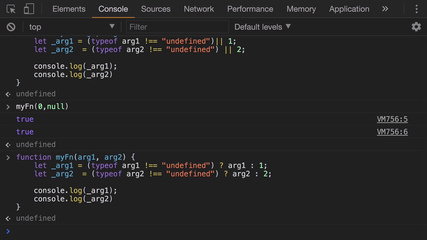Click the 'function myFn(arg1, arg2) {' line
The height and width of the screenshot is (240, 427).
pyautogui.click(x=75, y=157)
